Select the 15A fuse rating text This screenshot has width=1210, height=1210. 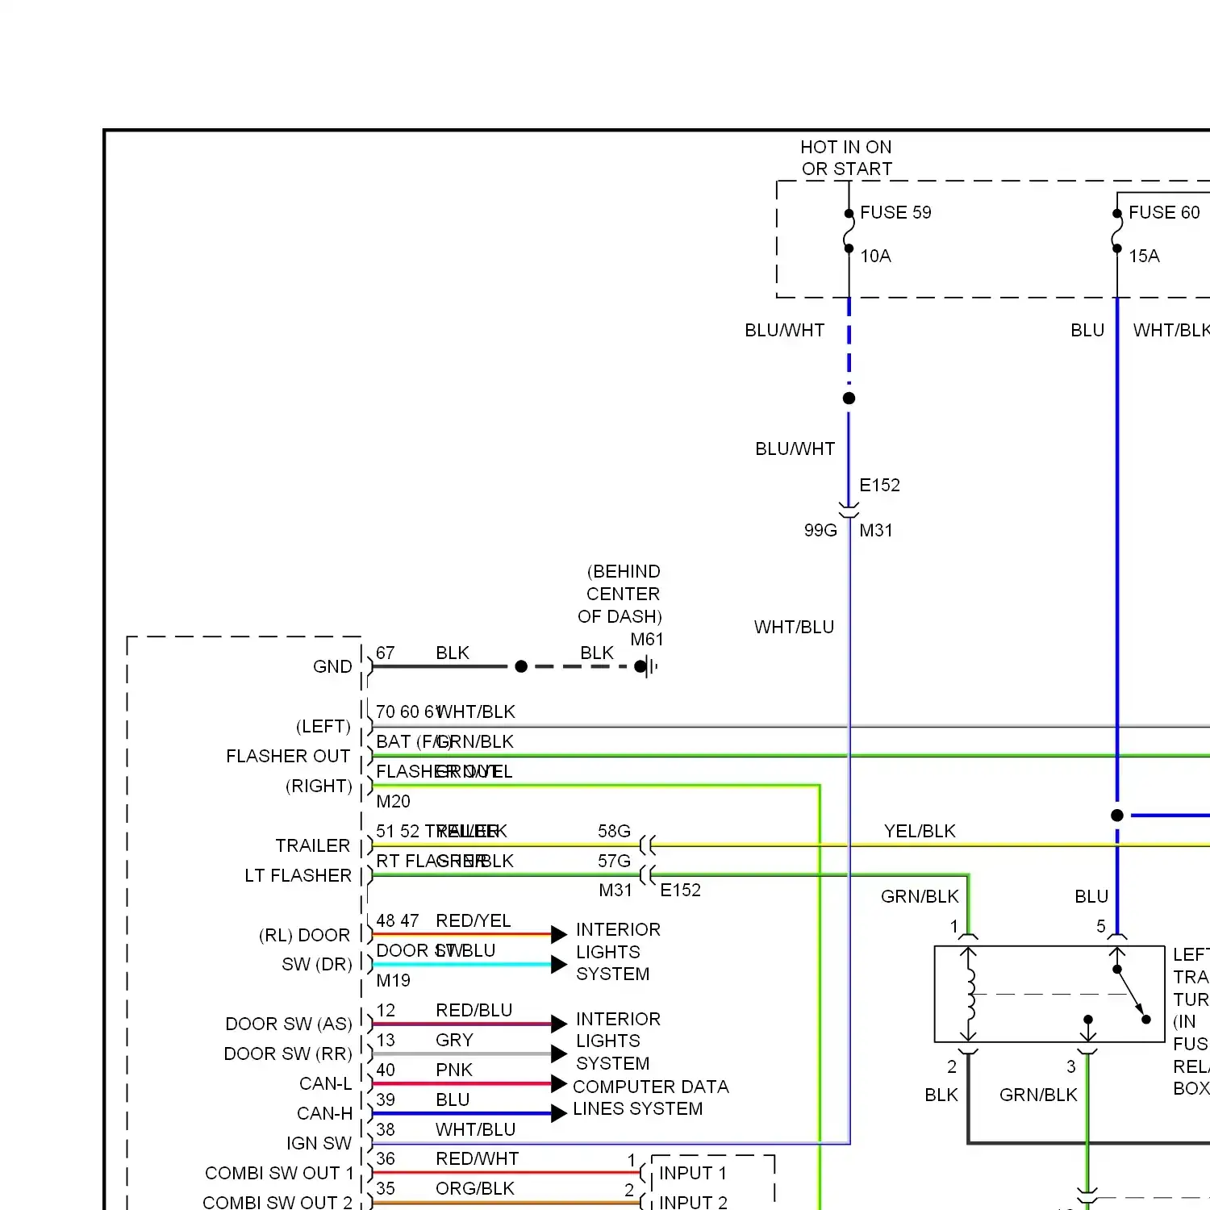1144,256
